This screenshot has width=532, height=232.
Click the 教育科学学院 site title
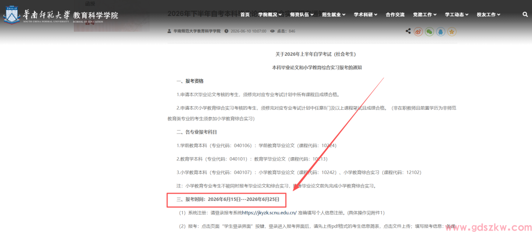[96, 15]
